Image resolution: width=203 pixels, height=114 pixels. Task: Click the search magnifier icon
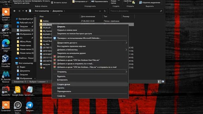coord(161,11)
